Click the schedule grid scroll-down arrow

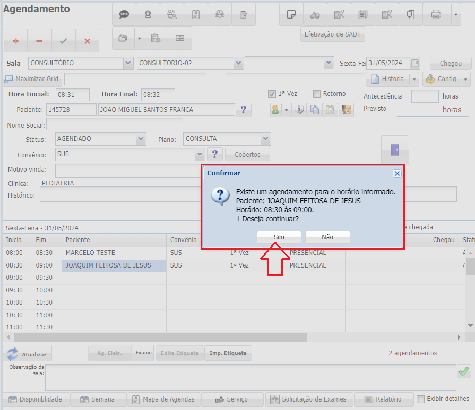click(x=470, y=325)
